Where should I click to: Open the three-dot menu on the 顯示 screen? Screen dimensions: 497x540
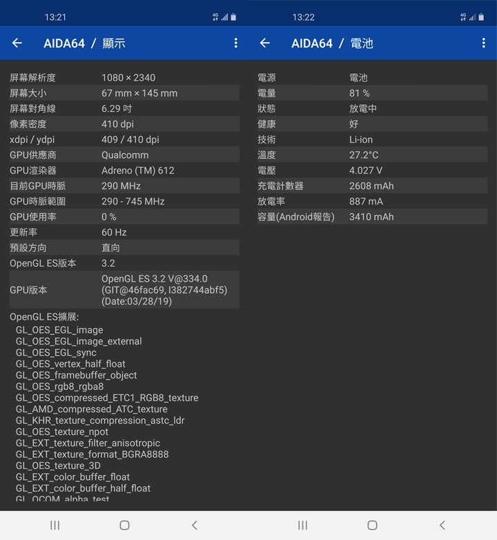pyautogui.click(x=235, y=43)
